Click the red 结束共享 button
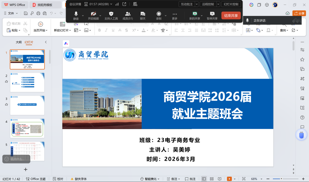The image size is (309, 182). (231, 16)
